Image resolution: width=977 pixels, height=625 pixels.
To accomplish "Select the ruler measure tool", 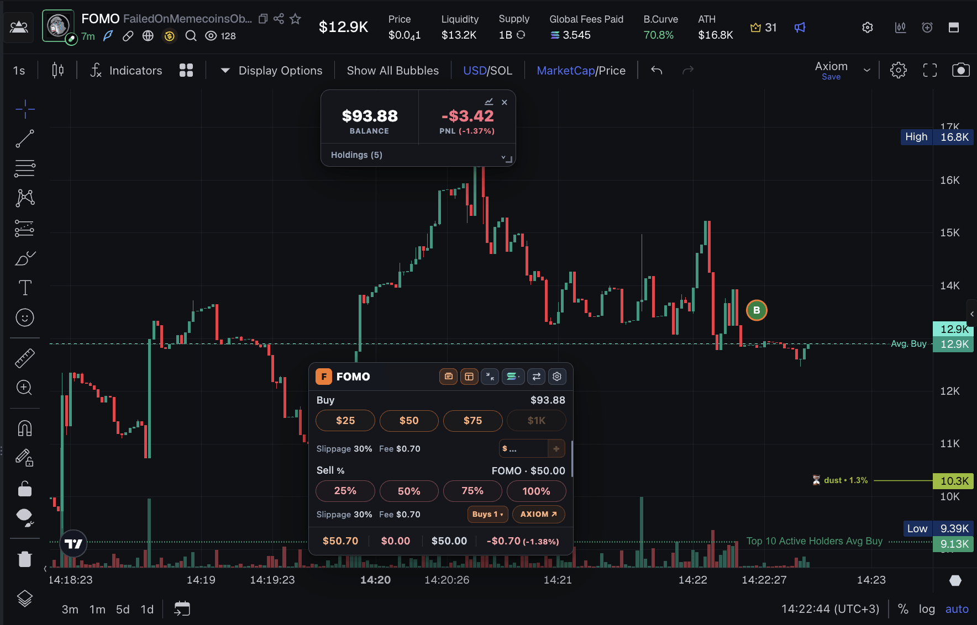I will (x=25, y=358).
